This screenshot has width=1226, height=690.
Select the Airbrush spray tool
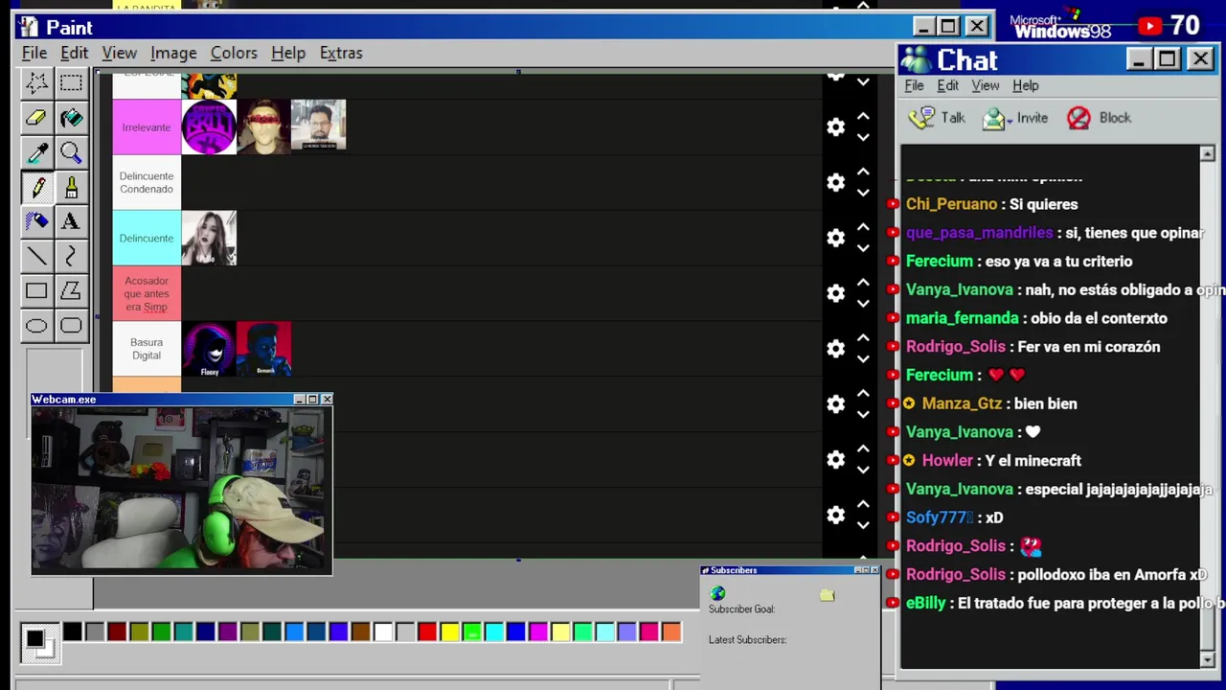(x=36, y=221)
